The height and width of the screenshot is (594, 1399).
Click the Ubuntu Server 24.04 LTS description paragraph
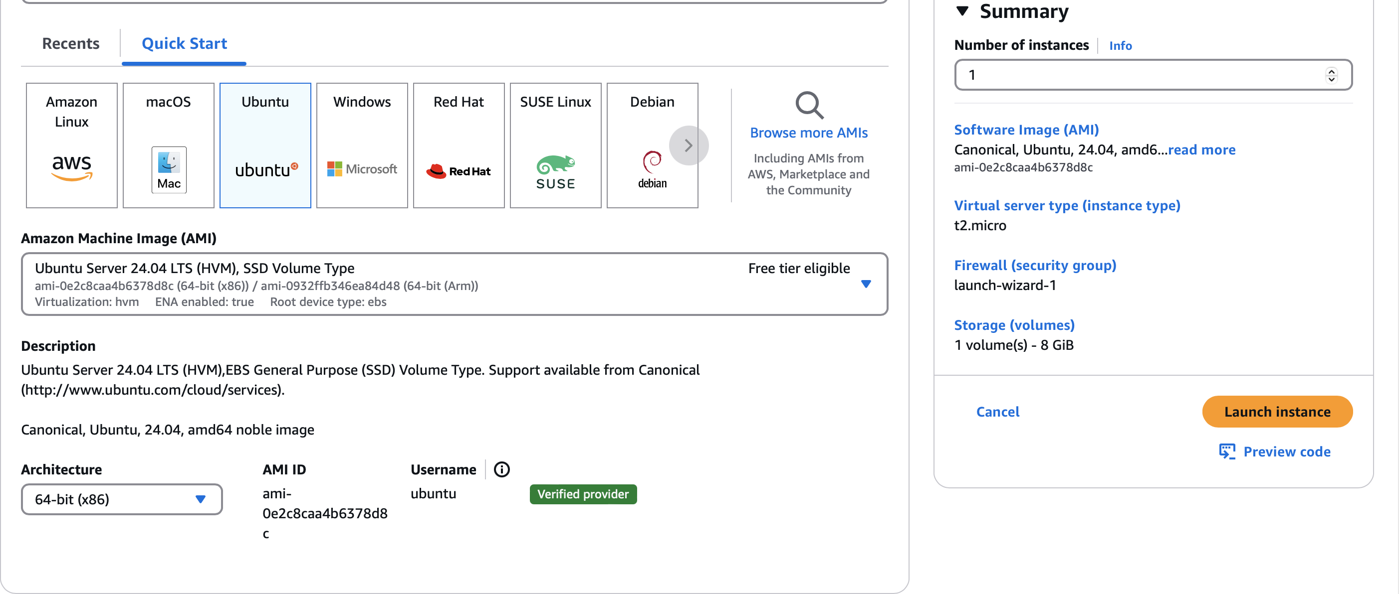click(360, 380)
